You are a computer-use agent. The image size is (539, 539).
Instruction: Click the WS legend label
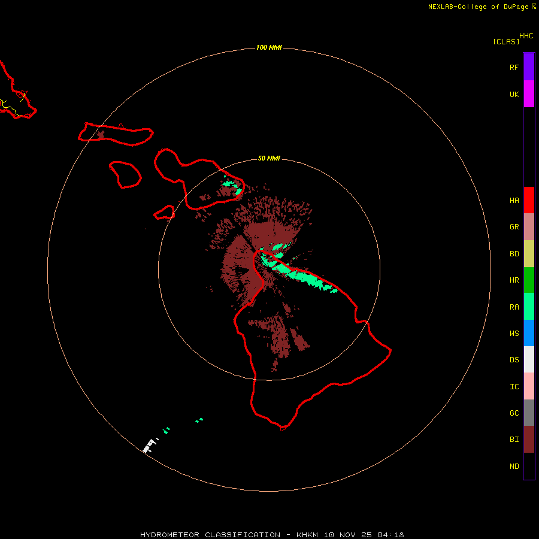click(514, 334)
